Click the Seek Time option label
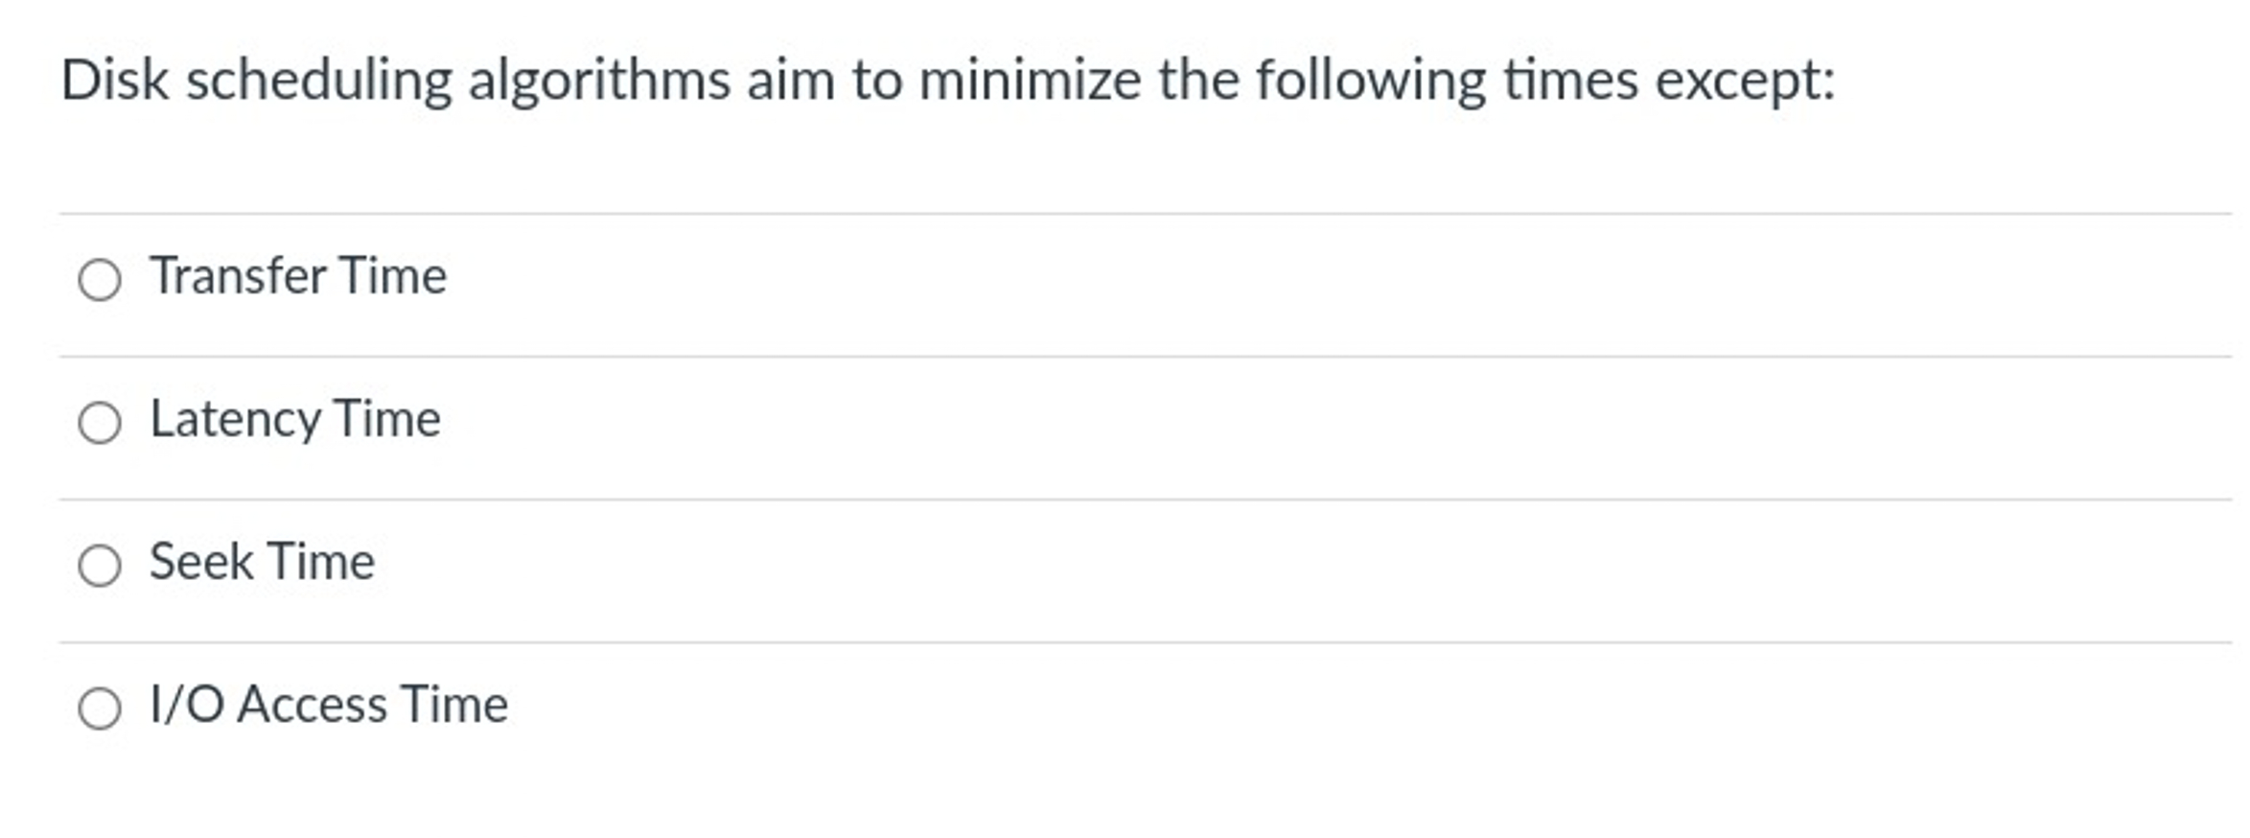 pyautogui.click(x=261, y=563)
